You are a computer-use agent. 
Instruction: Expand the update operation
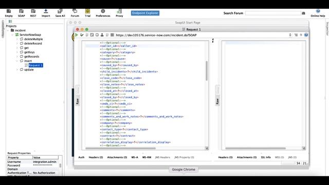[x=17, y=70]
